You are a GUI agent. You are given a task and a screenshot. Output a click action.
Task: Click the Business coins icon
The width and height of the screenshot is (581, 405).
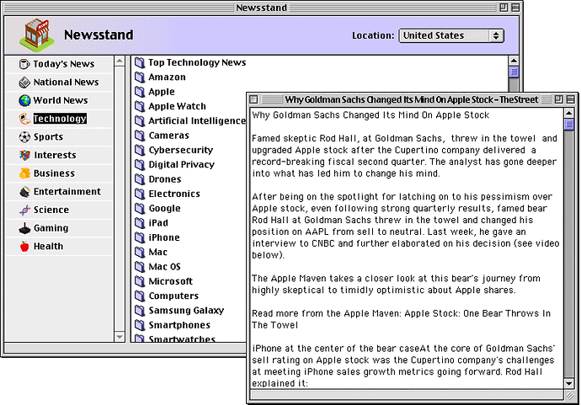coord(24,173)
